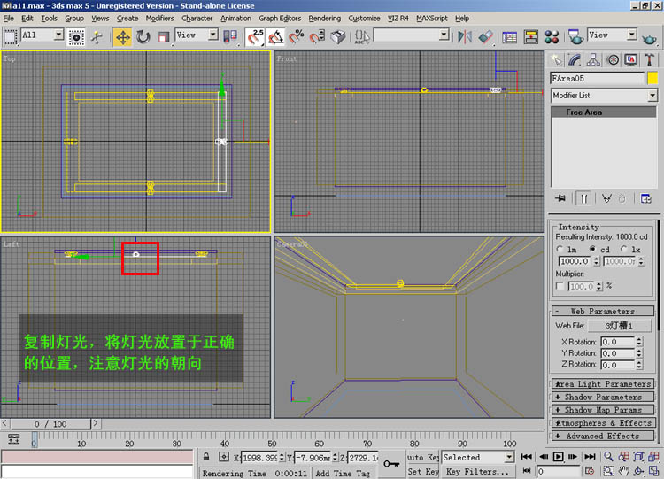664x479 pixels.
Task: Open the Material Editor icon
Action: click(551, 36)
